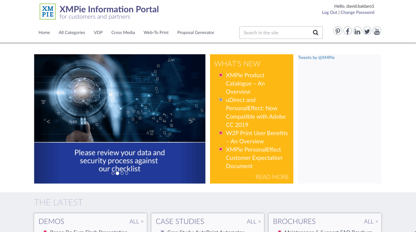
Task: Click the brain carousel image
Action: click(120, 98)
